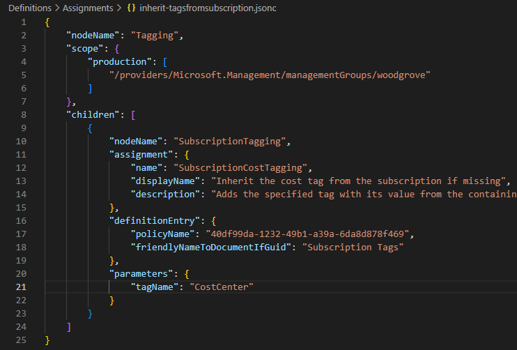Click the "SubscriptionCostTagging" value

click(240, 167)
